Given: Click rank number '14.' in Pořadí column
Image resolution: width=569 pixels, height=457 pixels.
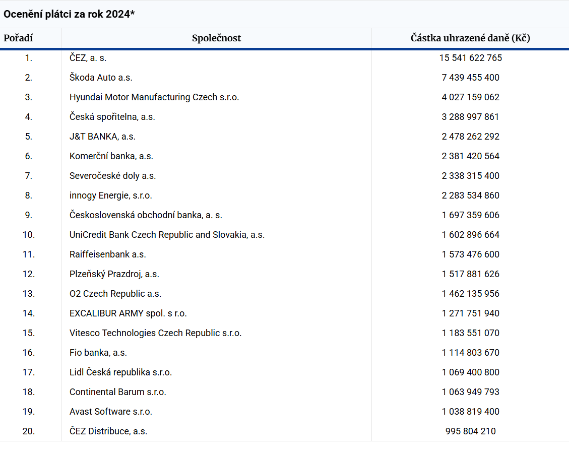Looking at the screenshot, I should tap(29, 313).
